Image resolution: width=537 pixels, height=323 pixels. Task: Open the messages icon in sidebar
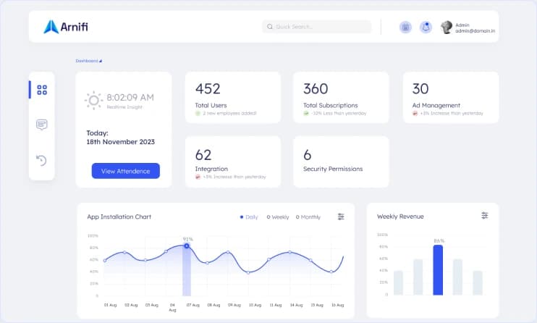[42, 125]
